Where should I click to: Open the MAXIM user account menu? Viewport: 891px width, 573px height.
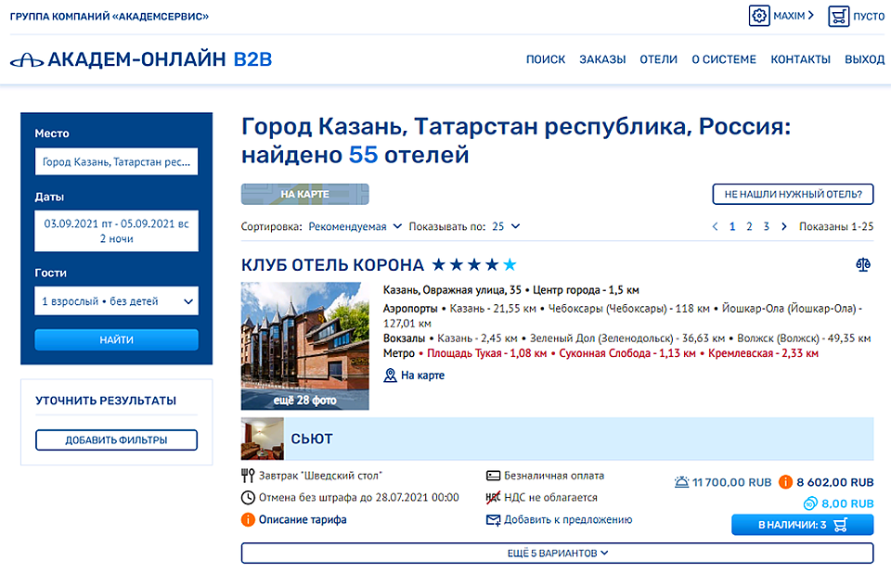coord(794,16)
